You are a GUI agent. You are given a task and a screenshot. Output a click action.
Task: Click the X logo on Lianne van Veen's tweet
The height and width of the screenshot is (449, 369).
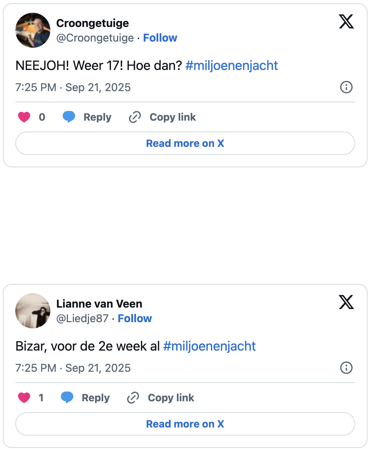pyautogui.click(x=346, y=302)
